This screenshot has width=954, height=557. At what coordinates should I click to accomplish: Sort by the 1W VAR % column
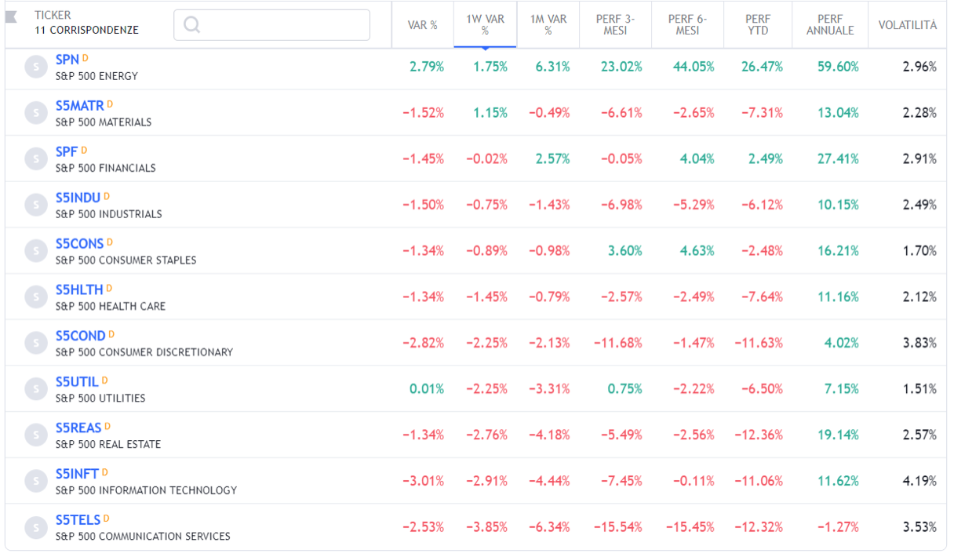tap(485, 25)
